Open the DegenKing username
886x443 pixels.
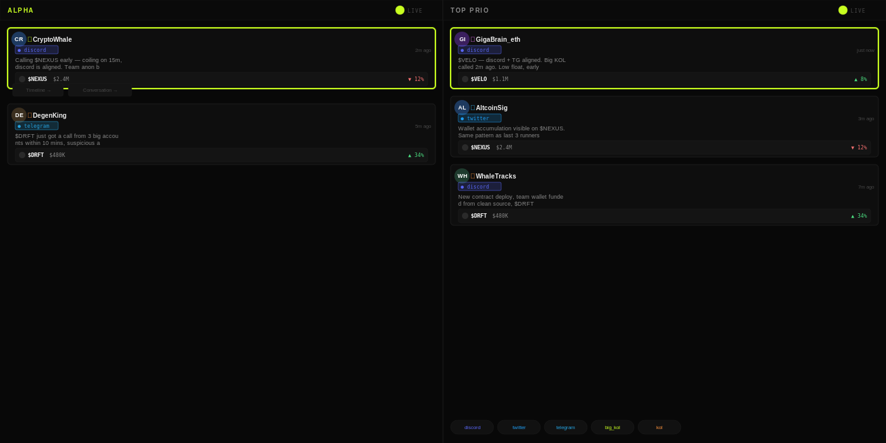coord(49,115)
